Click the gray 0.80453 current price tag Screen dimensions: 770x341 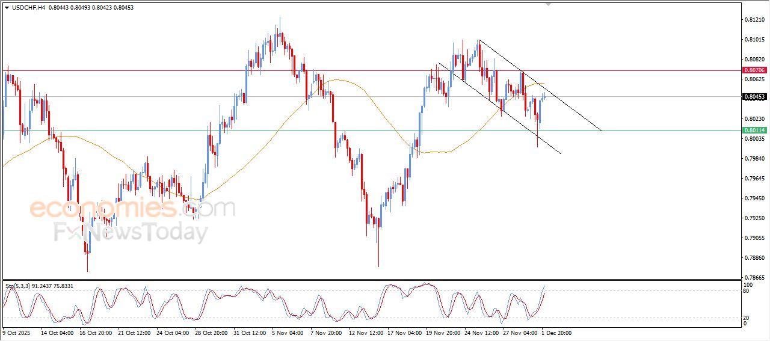tap(754, 97)
